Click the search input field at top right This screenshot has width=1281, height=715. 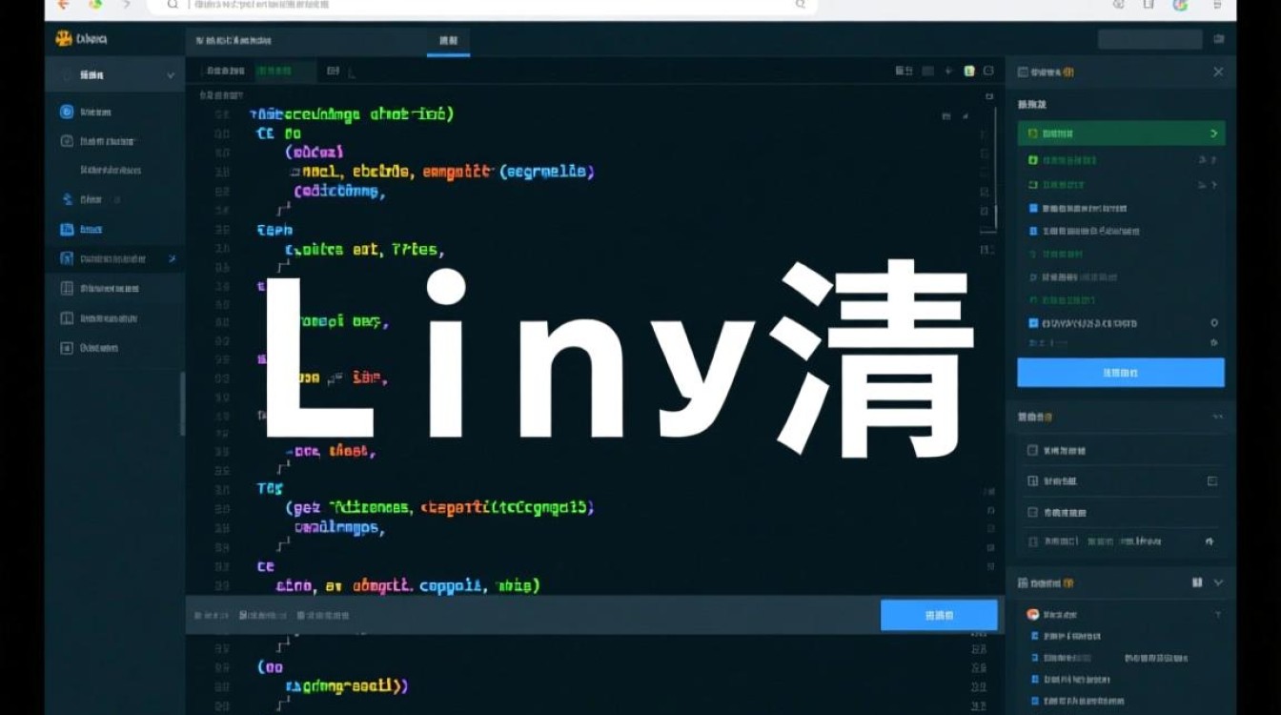[x=1149, y=39]
